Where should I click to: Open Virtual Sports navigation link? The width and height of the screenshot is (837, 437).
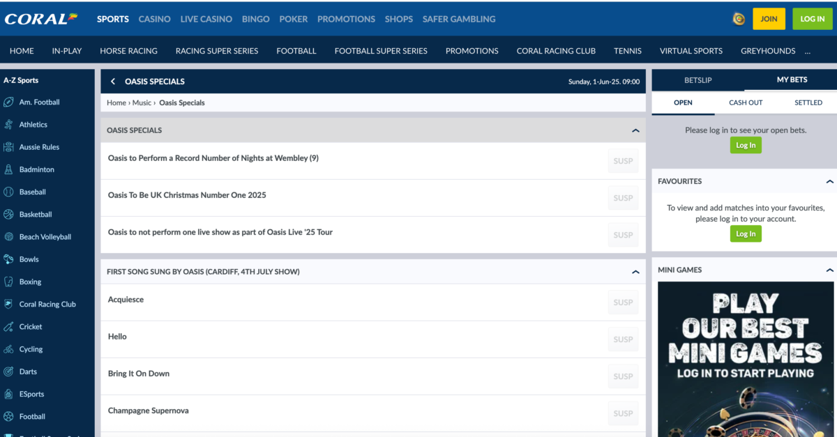(691, 51)
